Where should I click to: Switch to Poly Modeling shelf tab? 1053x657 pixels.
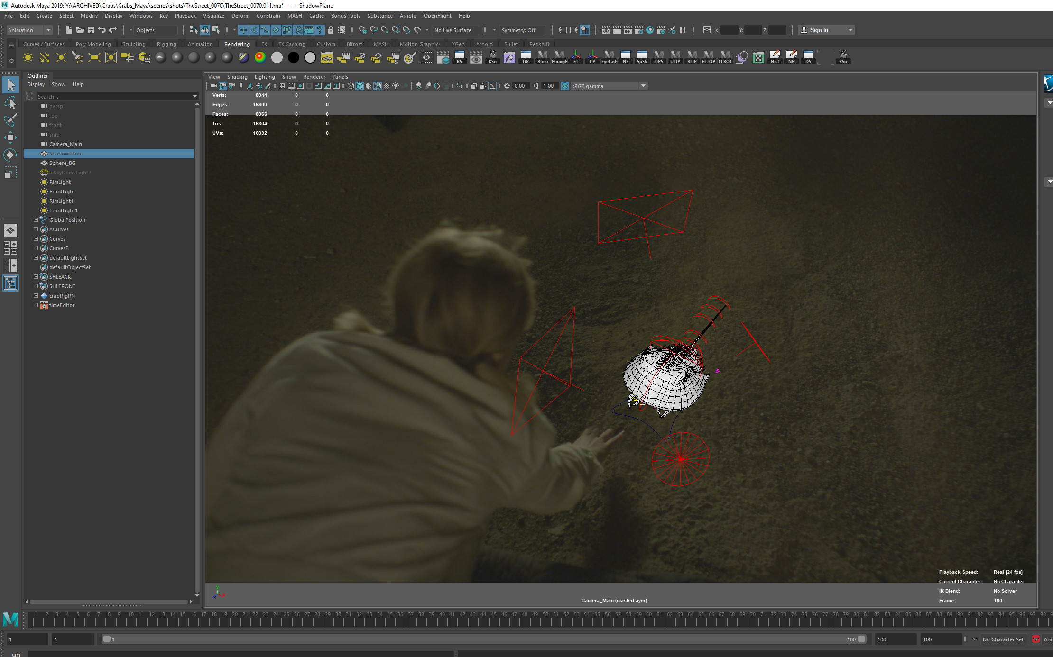coord(93,44)
